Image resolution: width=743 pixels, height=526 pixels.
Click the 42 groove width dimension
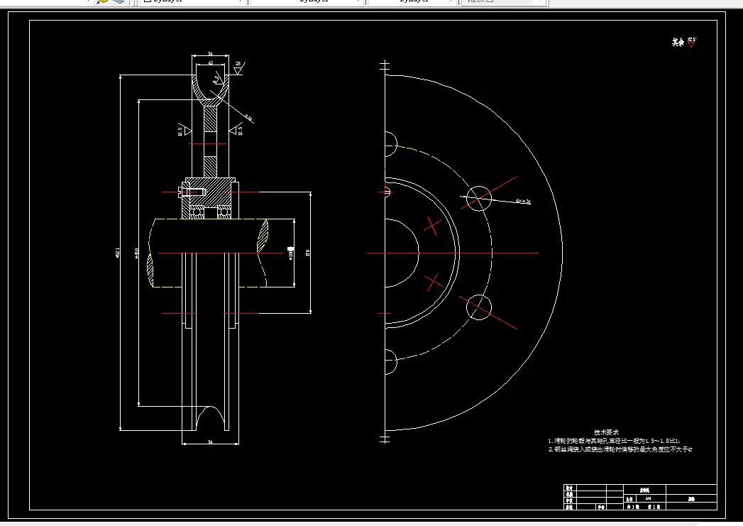[x=210, y=62]
